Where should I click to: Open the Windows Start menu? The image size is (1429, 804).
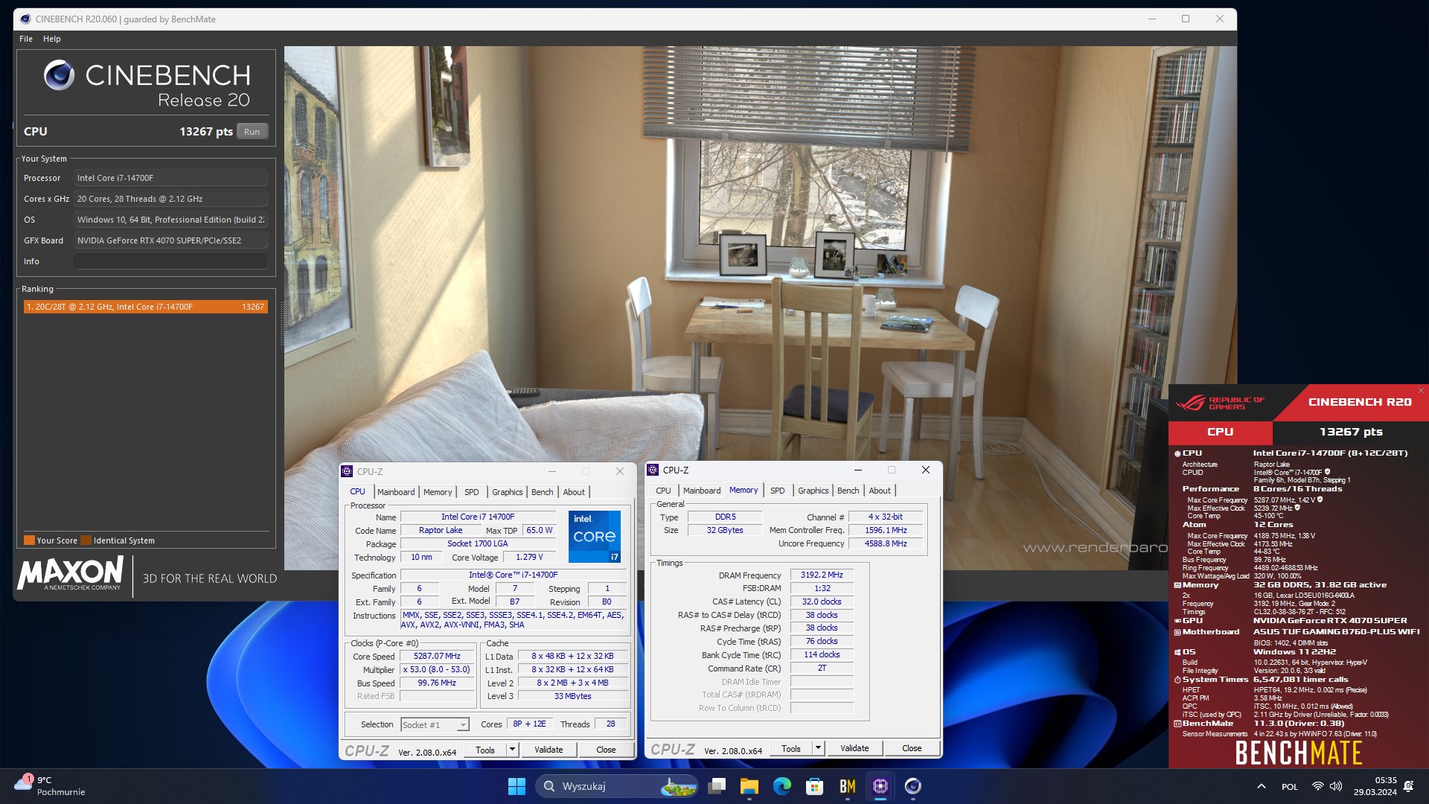point(517,786)
